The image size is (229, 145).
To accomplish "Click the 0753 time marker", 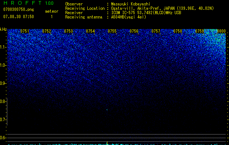I will tap(68, 31).
